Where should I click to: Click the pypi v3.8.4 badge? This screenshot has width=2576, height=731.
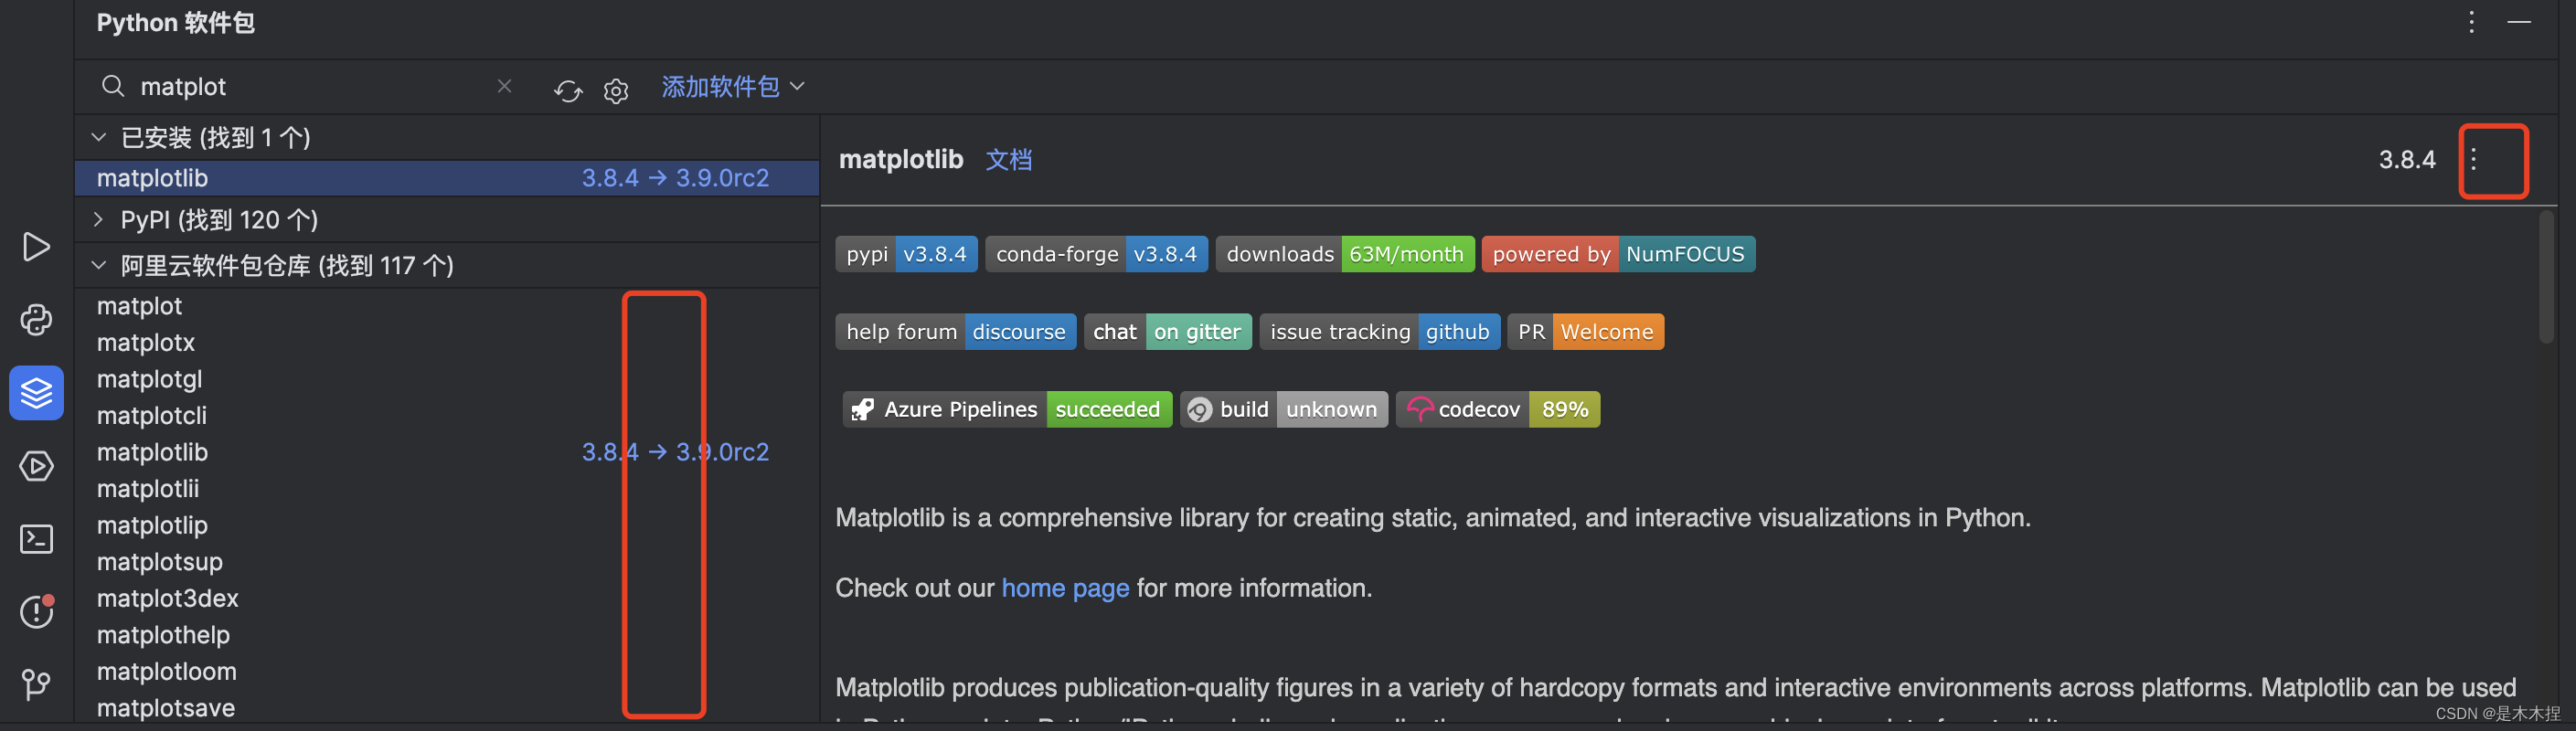906,254
